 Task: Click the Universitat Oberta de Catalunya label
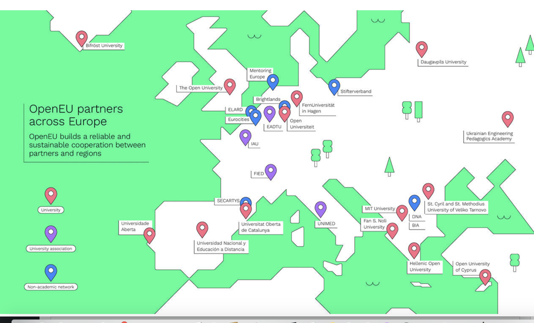click(261, 227)
